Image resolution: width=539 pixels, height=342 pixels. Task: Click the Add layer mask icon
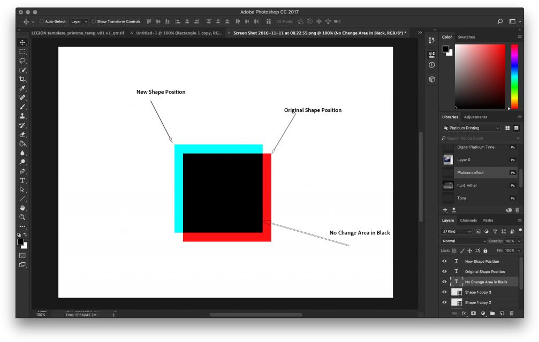click(x=474, y=313)
